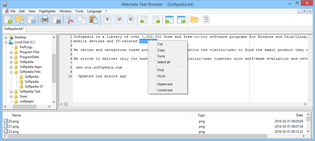Expand the Softpedia Test folder node
This screenshot has width=315, height=141.
[x=11, y=91]
